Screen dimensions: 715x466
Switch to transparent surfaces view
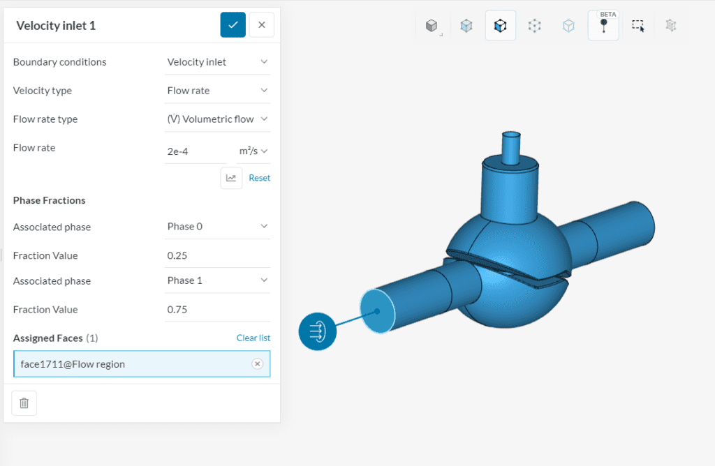click(466, 24)
